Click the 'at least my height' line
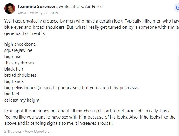 coord(22,100)
